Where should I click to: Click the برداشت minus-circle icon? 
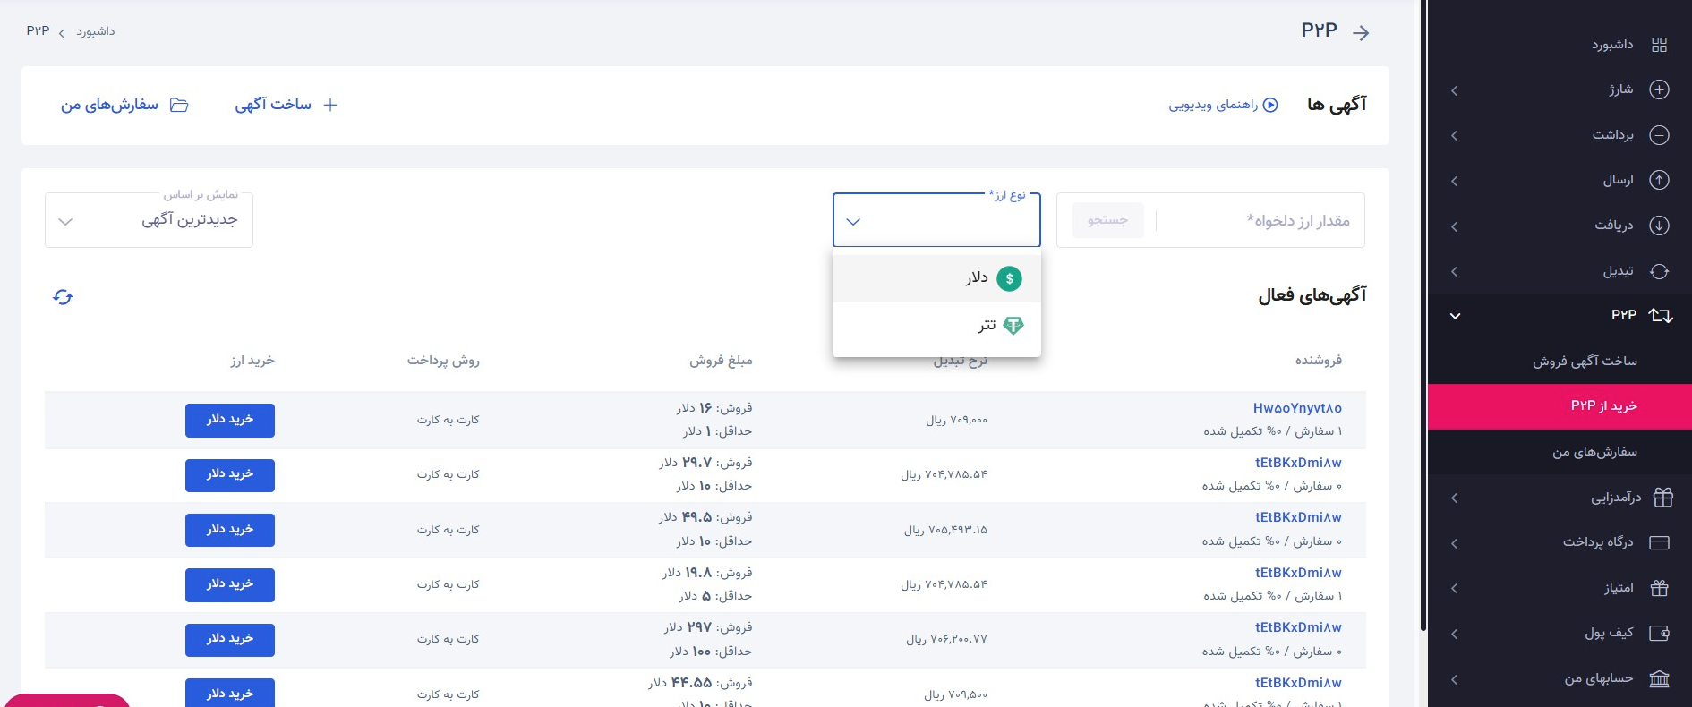1659,135
